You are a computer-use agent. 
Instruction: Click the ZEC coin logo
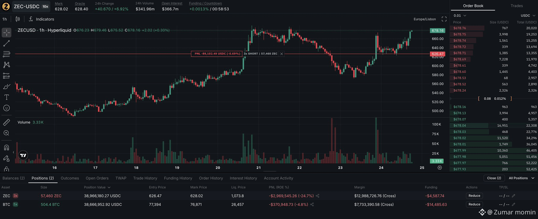click(6, 6)
